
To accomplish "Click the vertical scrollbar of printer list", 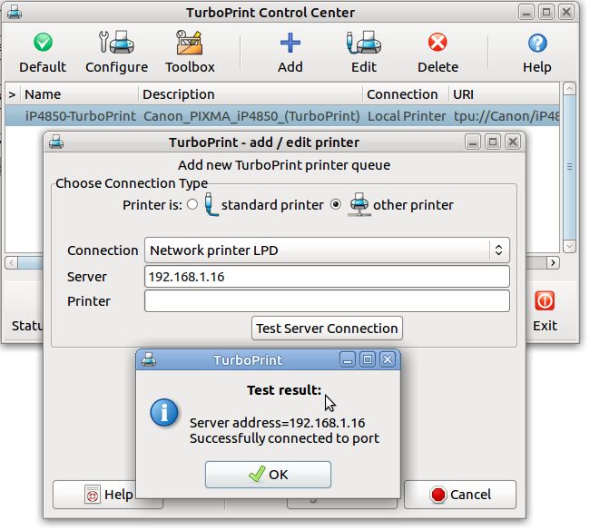I will click(570, 167).
